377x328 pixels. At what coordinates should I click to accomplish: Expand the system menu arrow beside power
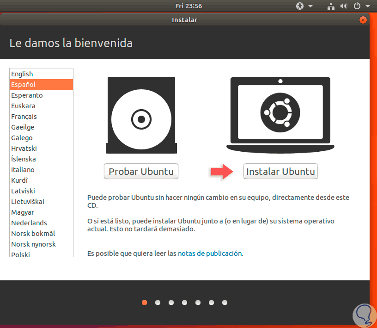368,6
